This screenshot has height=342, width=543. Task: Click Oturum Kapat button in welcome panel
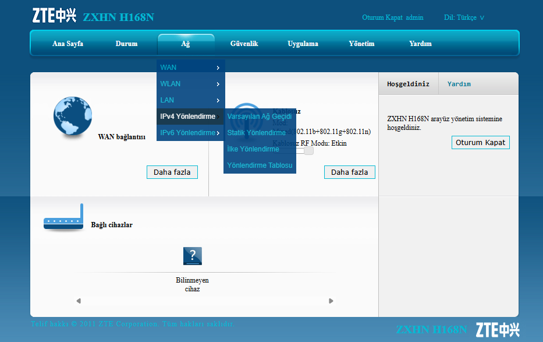point(480,142)
